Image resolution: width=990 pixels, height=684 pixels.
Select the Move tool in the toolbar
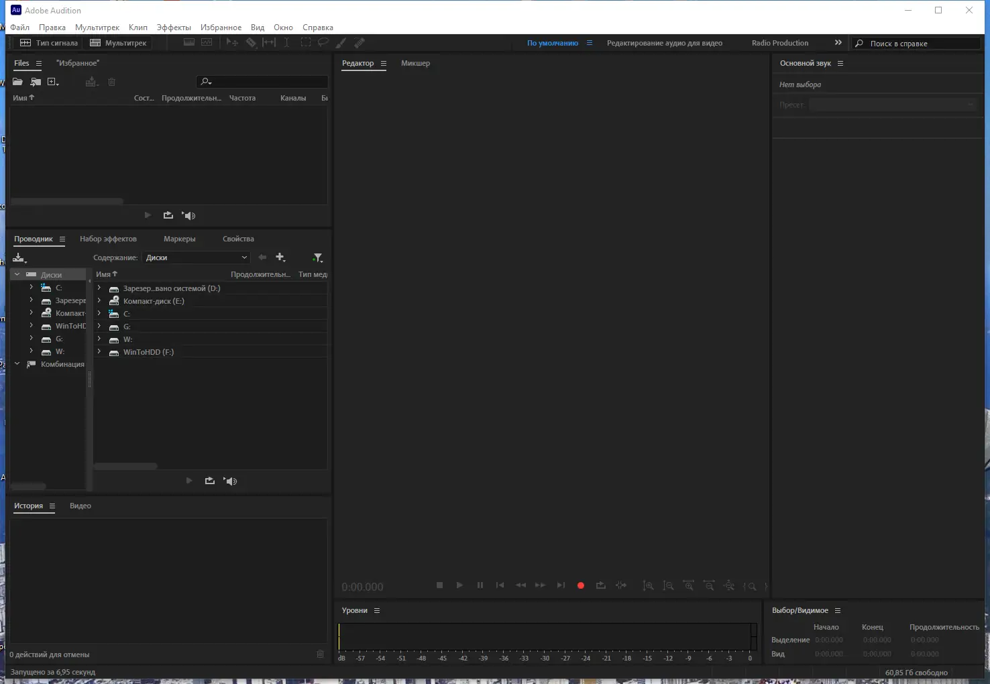(x=231, y=42)
